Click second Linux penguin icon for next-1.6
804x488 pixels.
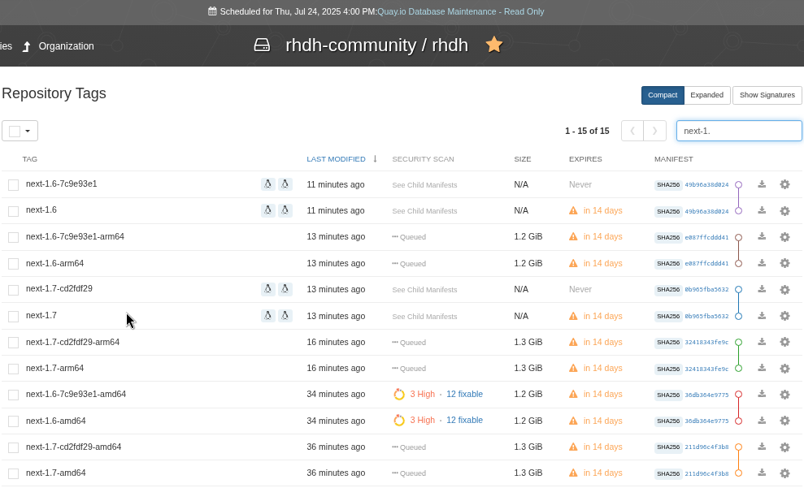click(285, 210)
